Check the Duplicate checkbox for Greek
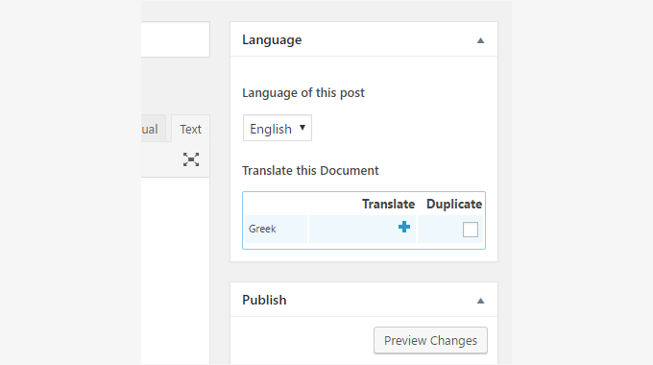The image size is (653, 365). click(471, 230)
